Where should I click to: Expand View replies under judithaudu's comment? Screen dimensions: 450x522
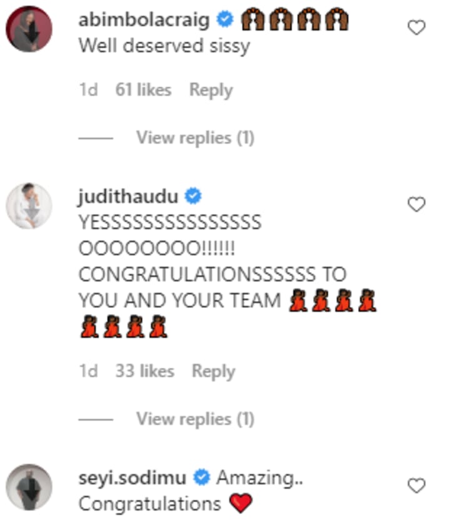coord(195,419)
